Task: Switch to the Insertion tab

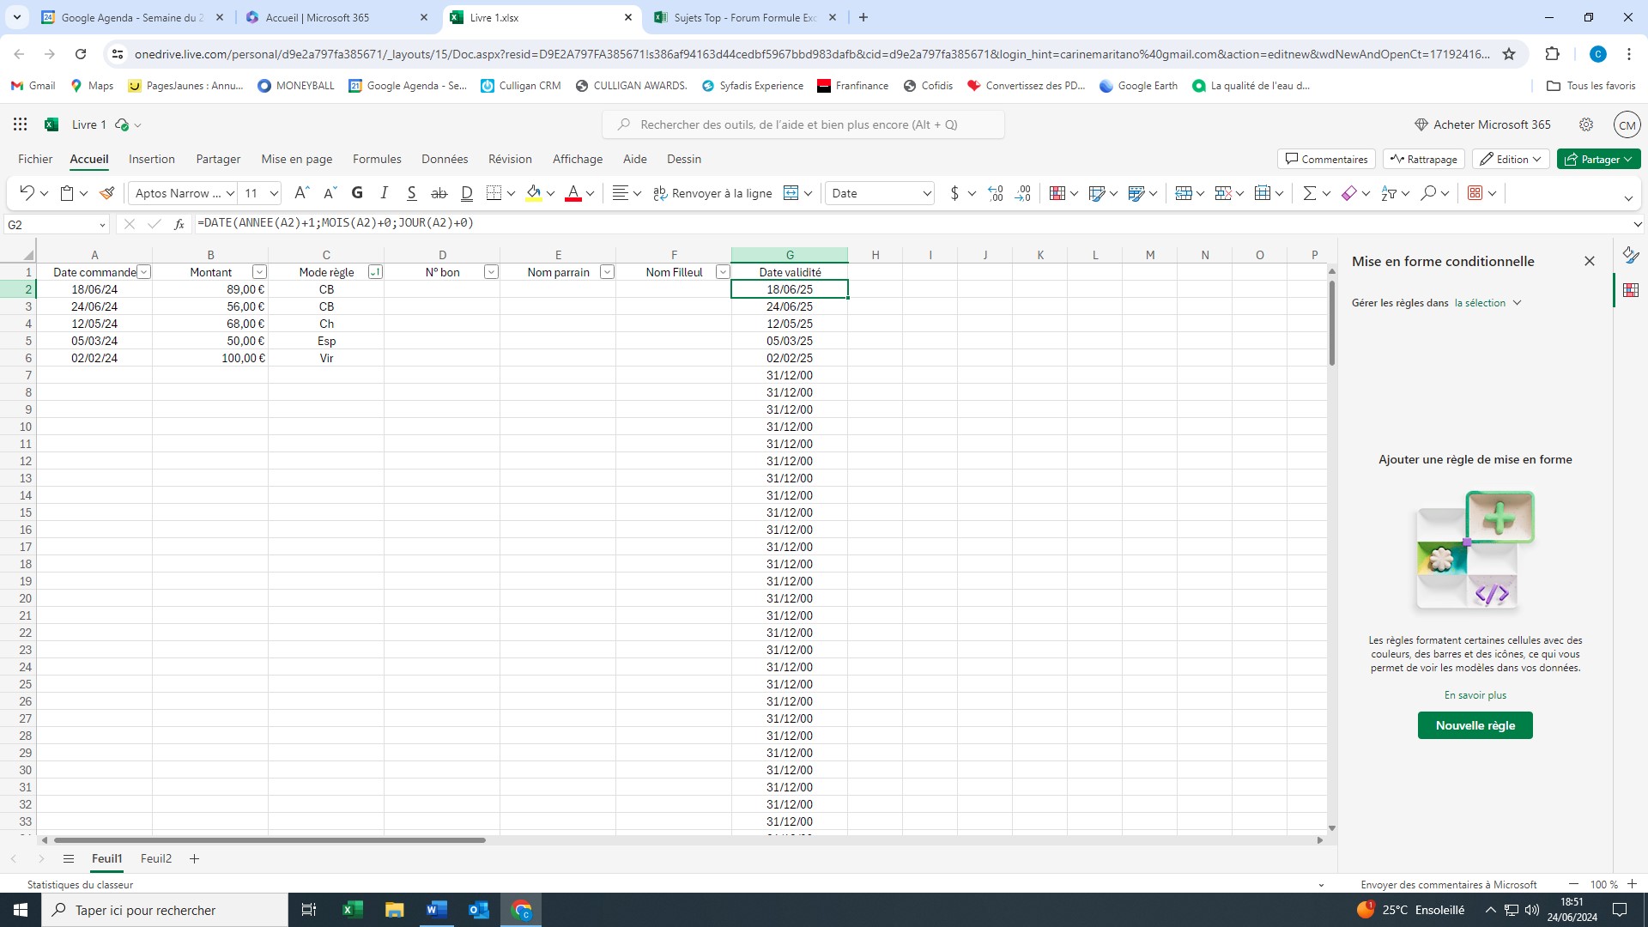Action: 152,159
